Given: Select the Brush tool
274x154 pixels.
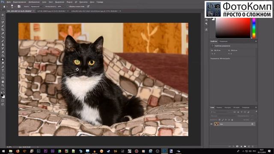Looking at the screenshot, I should click(x=3, y=41).
